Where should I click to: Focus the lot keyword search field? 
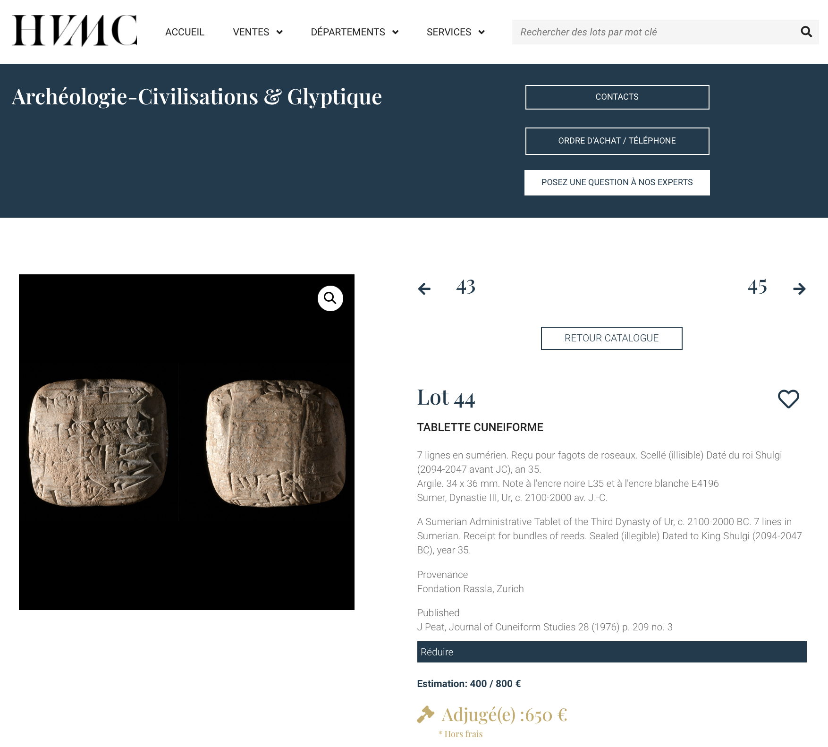(654, 32)
